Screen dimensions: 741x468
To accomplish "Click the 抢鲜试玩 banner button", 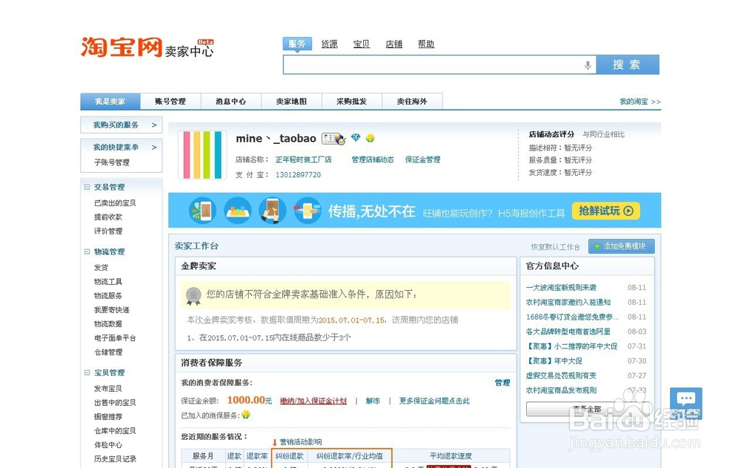I will (606, 211).
